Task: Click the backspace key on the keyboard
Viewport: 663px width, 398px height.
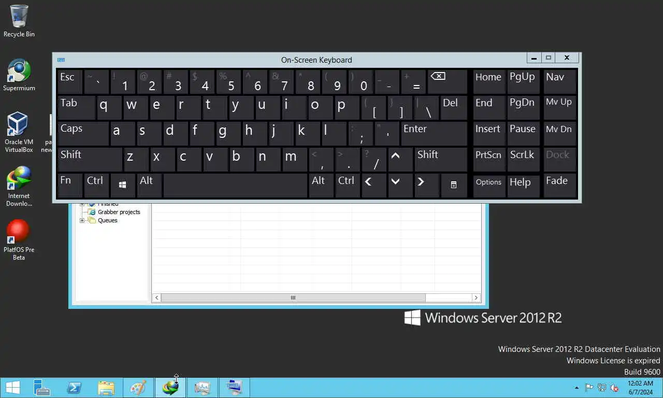Action: click(x=448, y=82)
